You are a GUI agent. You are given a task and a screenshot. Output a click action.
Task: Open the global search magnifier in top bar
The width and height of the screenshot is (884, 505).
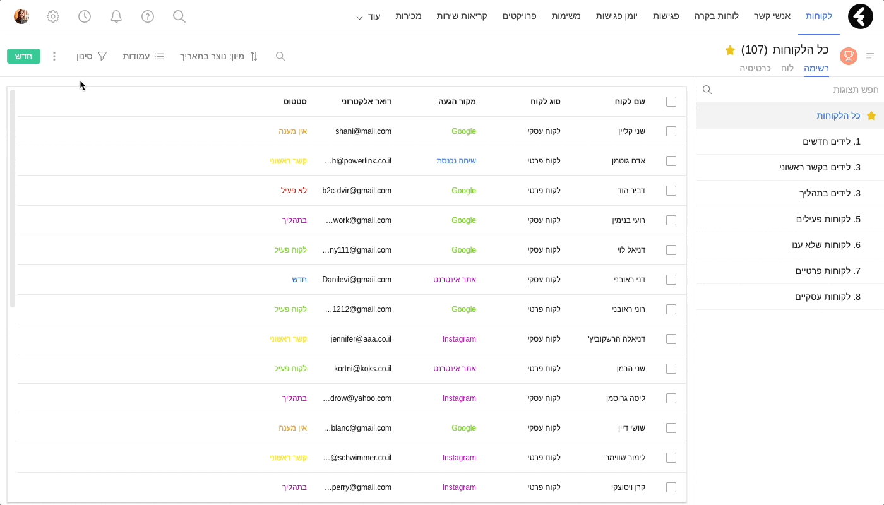coord(179,16)
